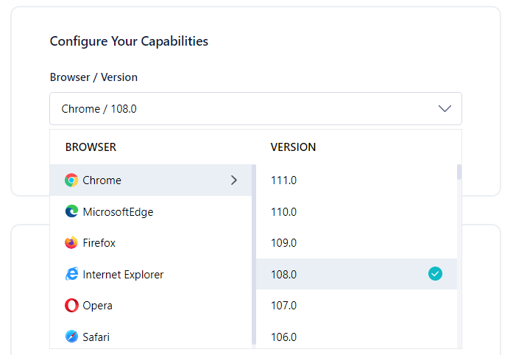513x355 pixels.
Task: Select the teal checkmark on version 108.0
Action: [435, 274]
